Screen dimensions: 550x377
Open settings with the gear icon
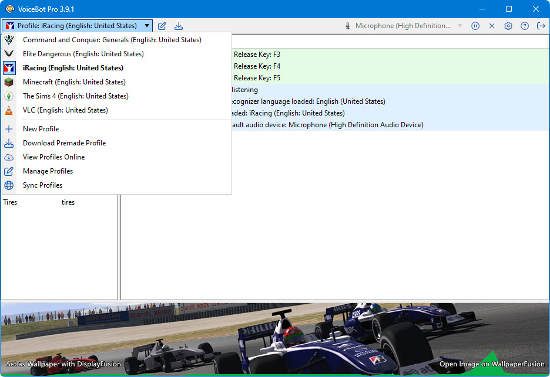click(508, 26)
